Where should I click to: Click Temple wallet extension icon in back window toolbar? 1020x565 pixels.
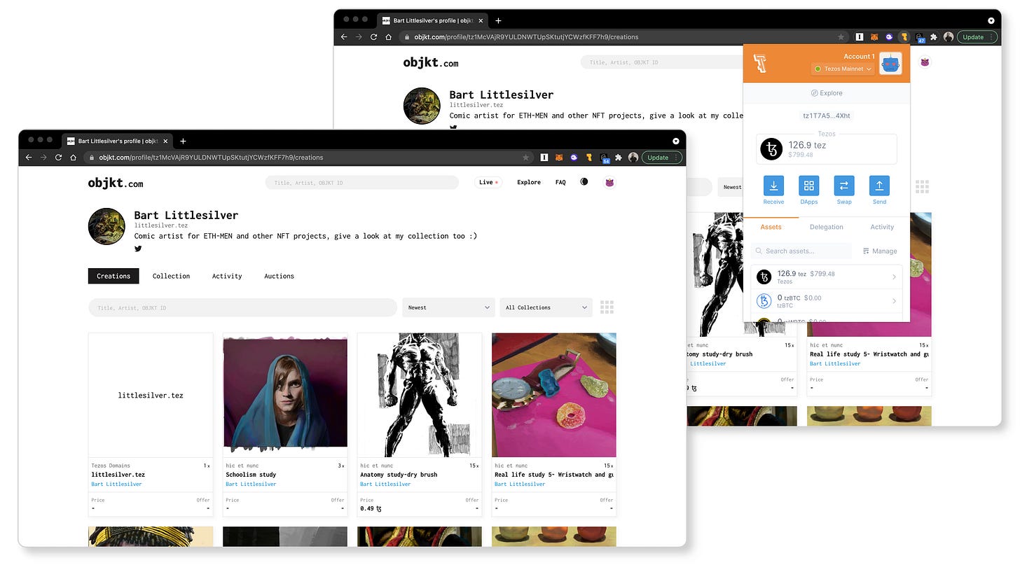coord(904,37)
